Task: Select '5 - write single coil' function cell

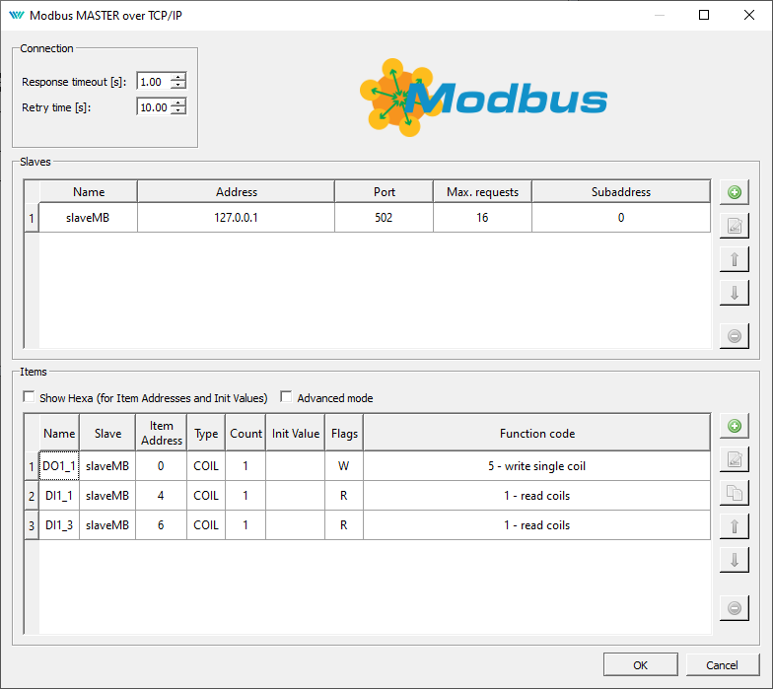Action: point(536,465)
